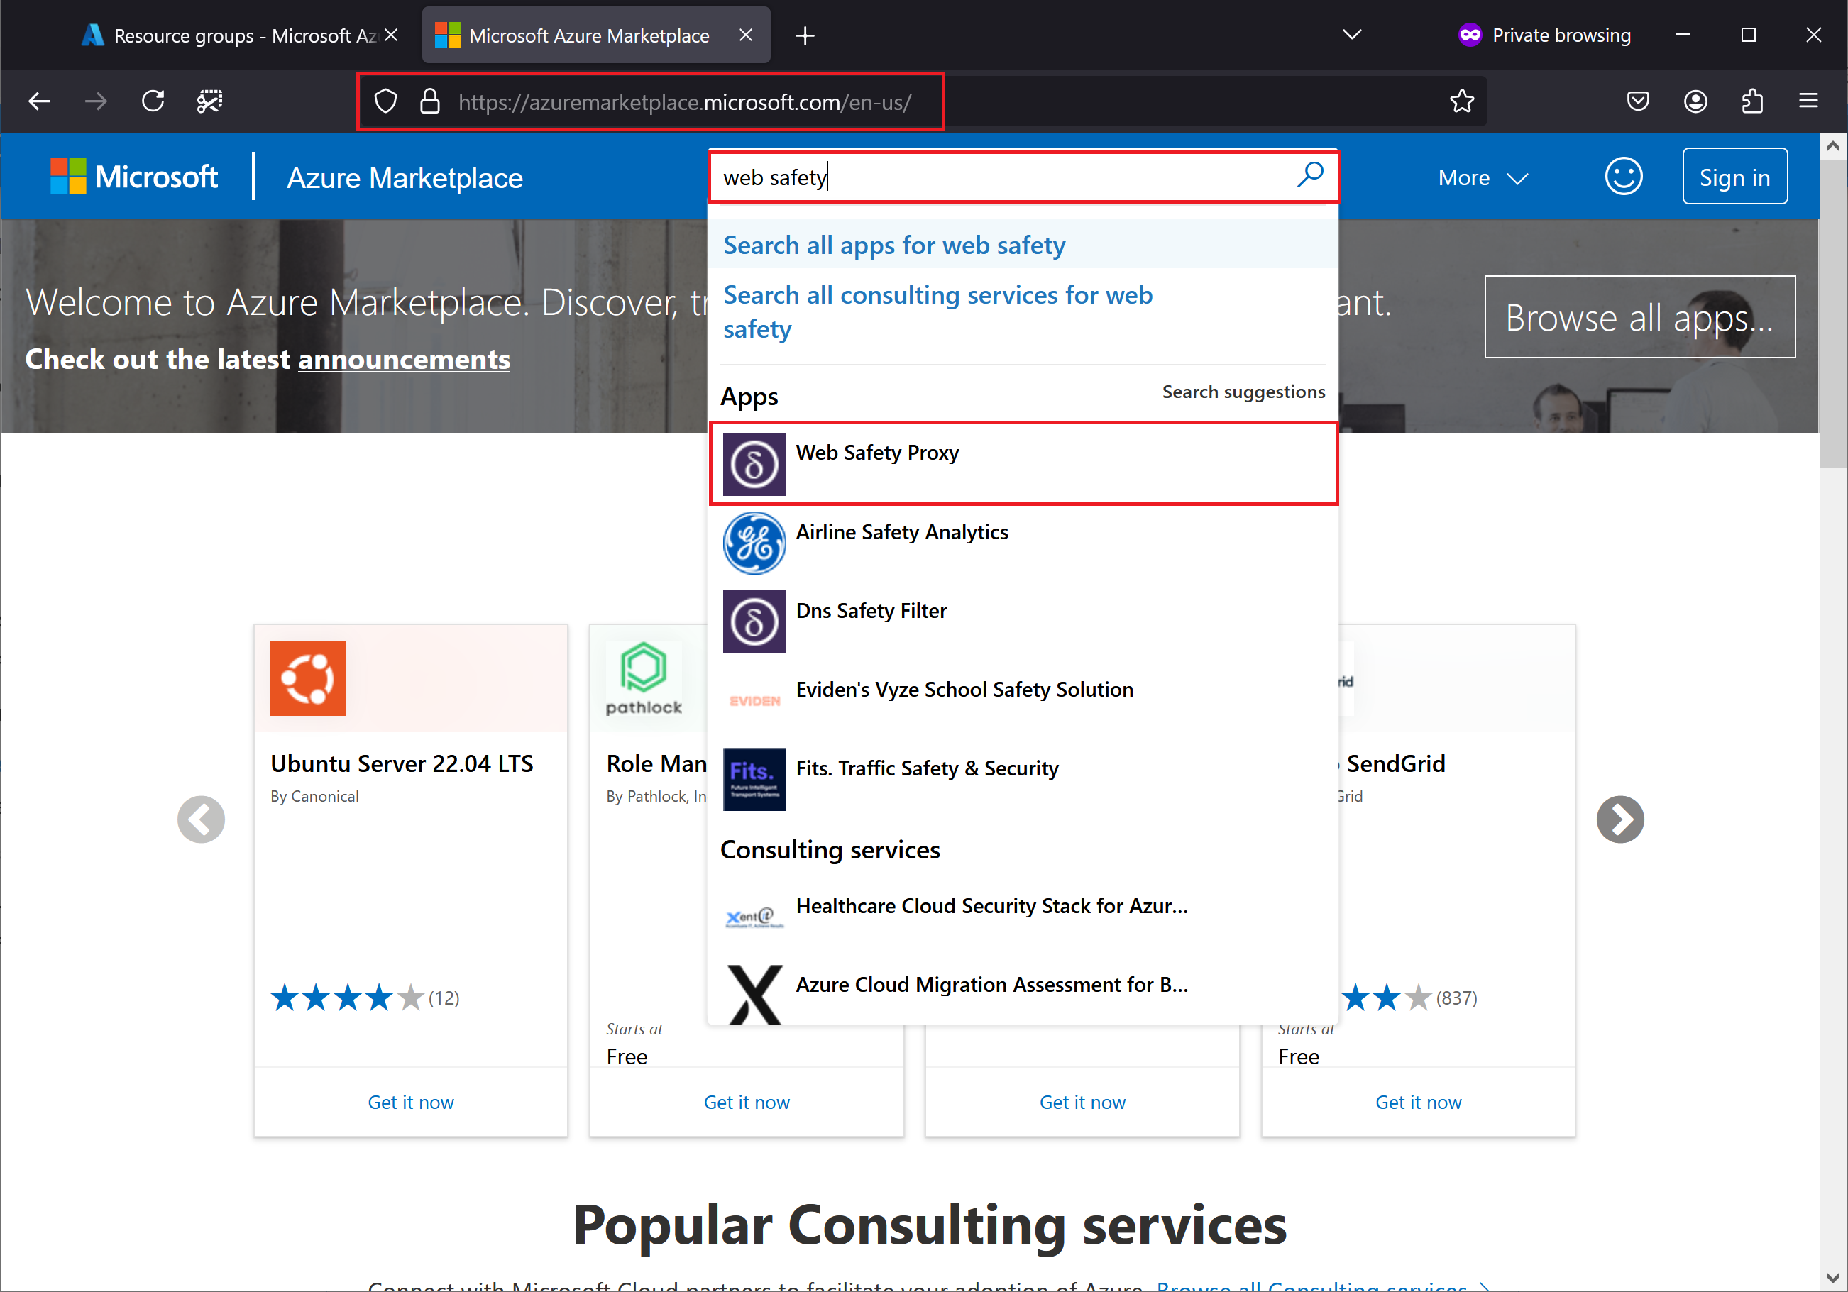Reload the current page
1848x1292 pixels.
pos(153,101)
